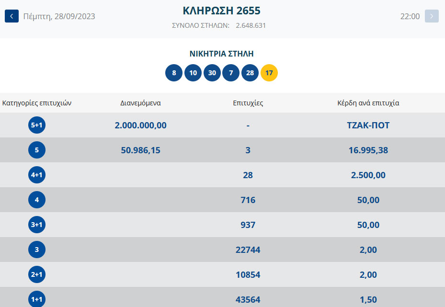Click the 1+1 category badge

pos(37,299)
